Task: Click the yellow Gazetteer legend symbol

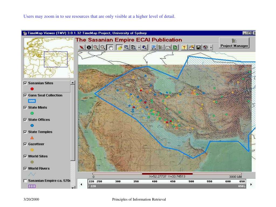Action: click(32, 150)
